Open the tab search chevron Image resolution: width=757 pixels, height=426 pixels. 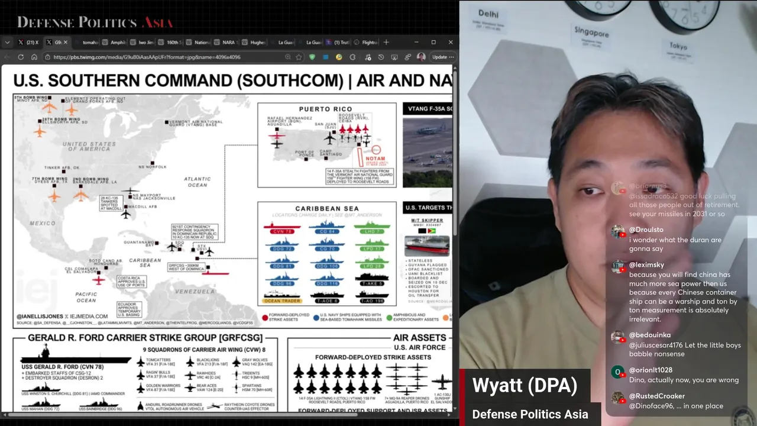tap(7, 43)
